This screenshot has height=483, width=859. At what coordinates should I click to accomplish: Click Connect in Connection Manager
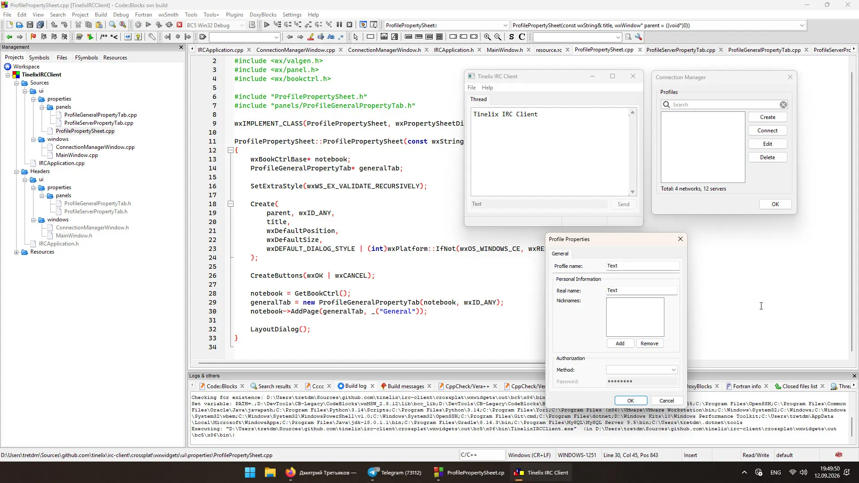click(768, 131)
